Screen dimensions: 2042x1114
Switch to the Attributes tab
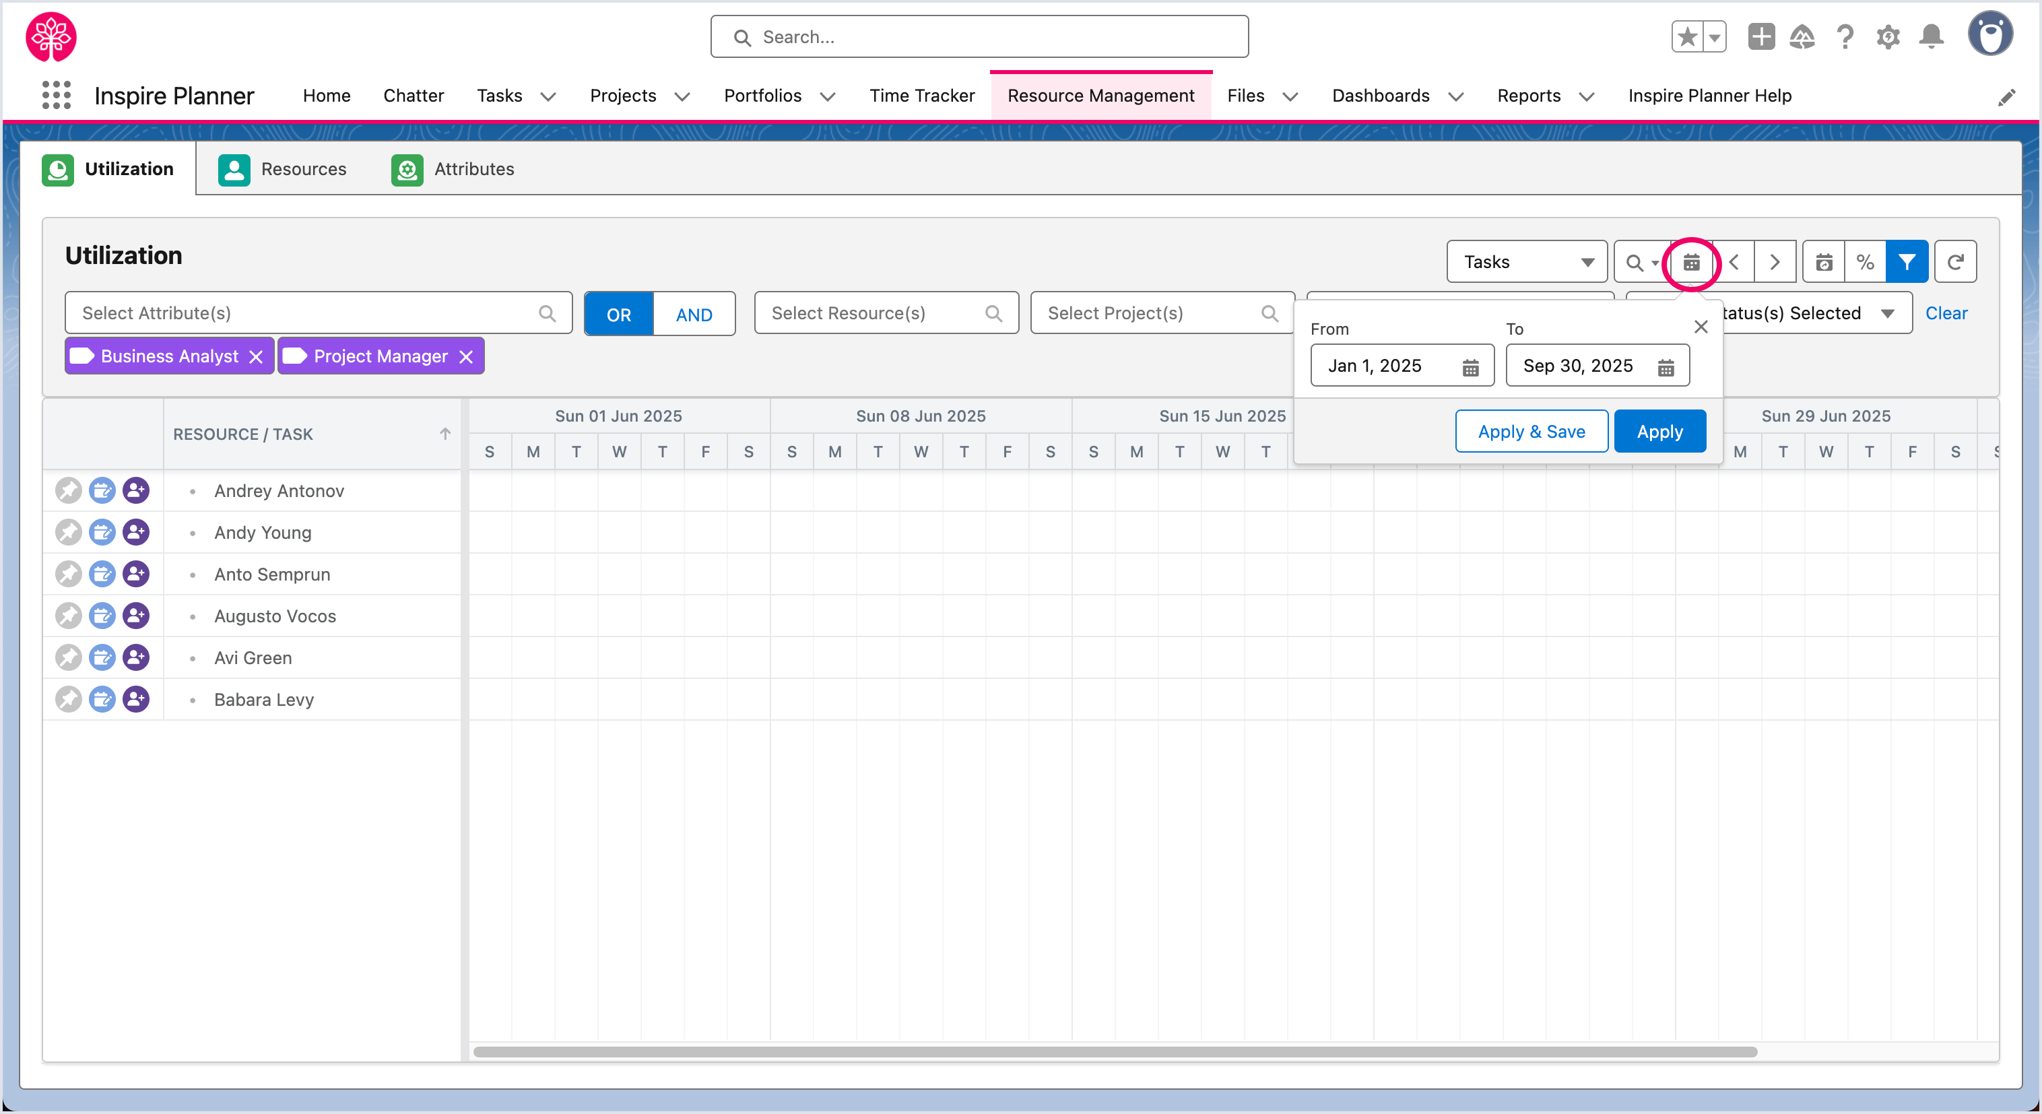click(453, 170)
